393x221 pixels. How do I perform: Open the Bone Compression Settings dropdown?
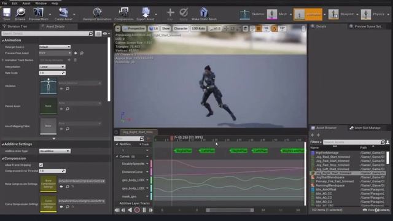point(82,181)
